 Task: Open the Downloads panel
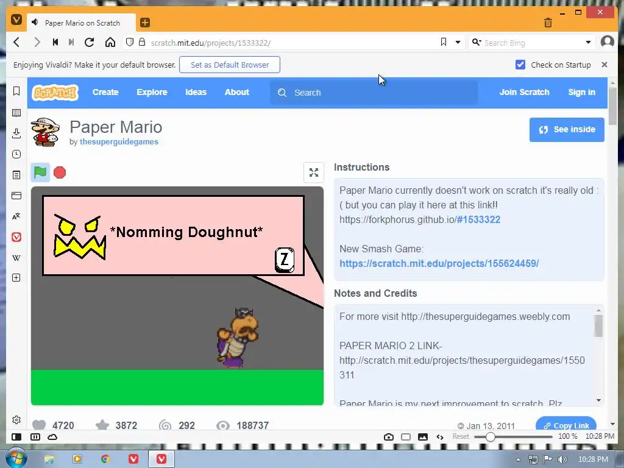16,133
